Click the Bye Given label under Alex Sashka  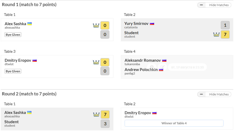click(x=13, y=35)
